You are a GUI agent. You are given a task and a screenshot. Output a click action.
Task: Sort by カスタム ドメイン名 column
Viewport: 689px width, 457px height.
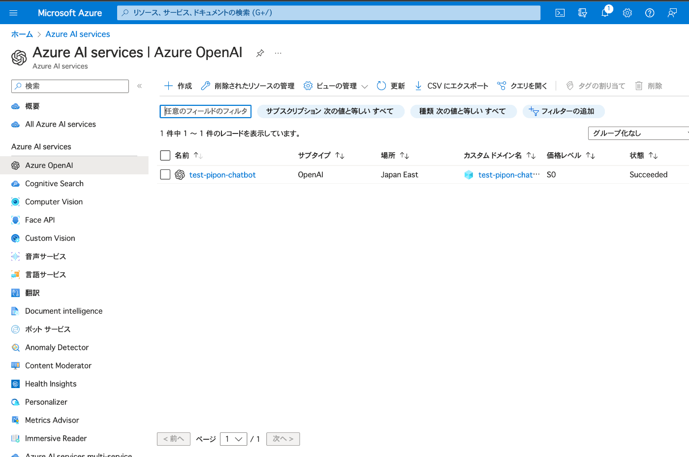click(x=500, y=156)
